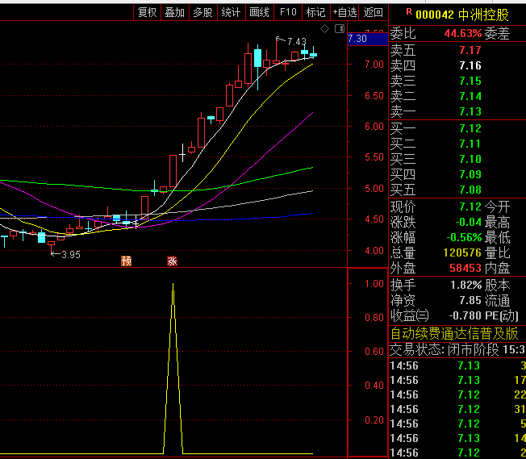This screenshot has height=459, width=526.
Task: Click the 涨 limit-up marker icon
Action: pos(172,261)
